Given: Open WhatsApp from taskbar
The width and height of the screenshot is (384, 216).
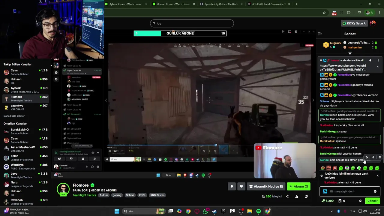Looking at the screenshot, I should (205, 211).
